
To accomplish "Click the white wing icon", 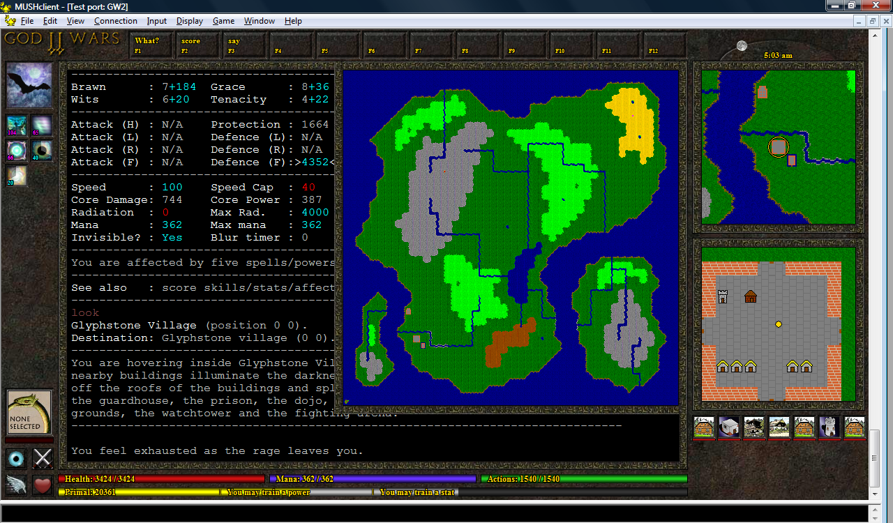I will [x=17, y=485].
